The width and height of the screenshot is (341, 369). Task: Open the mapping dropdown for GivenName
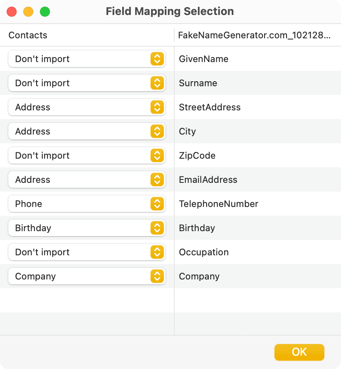(86, 59)
